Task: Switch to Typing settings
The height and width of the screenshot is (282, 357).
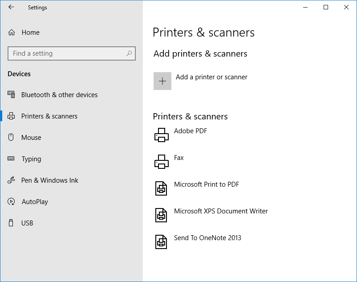Action: (x=31, y=159)
